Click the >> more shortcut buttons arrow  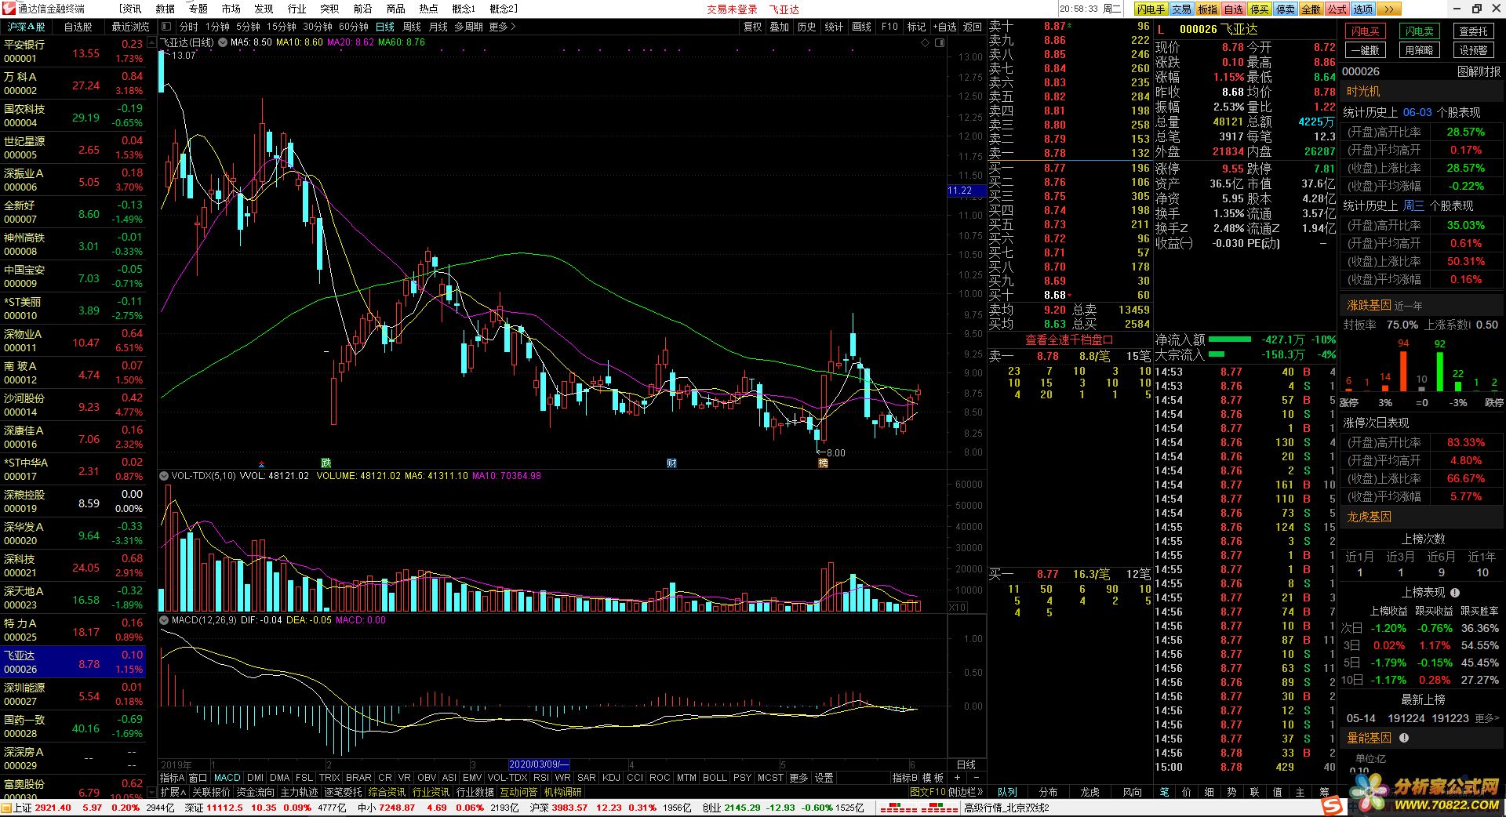[x=1388, y=9]
